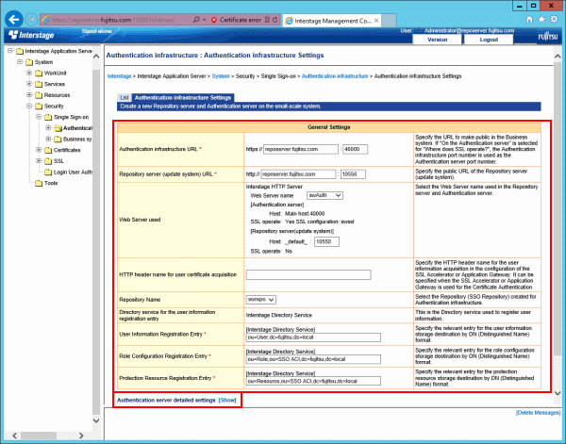The image size is (566, 444).
Task: Follow the Interstage breadcrumb link
Action: [x=119, y=76]
